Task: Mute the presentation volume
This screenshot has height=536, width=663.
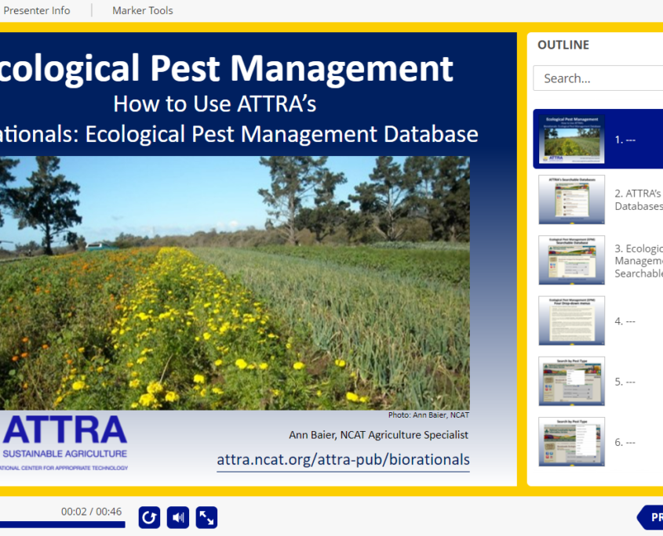Action: 178,517
